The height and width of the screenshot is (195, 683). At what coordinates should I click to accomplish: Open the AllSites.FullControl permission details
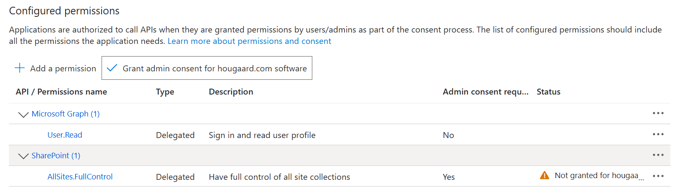click(x=80, y=176)
